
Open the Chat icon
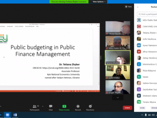click(x=51, y=106)
